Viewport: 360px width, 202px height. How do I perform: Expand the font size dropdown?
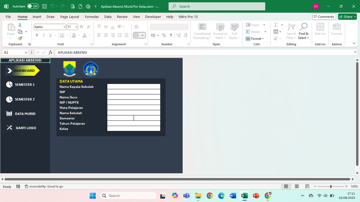click(x=76, y=27)
